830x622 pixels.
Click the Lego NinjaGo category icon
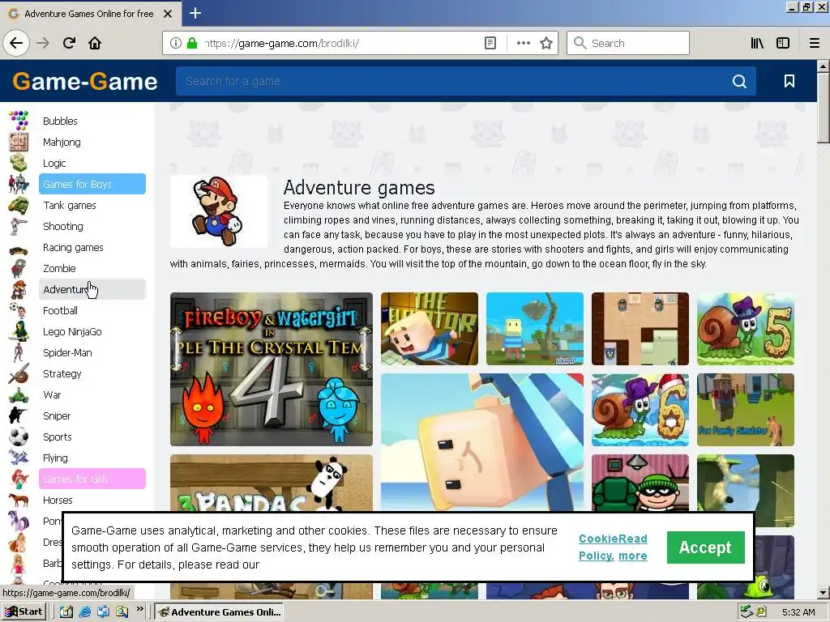(19, 331)
